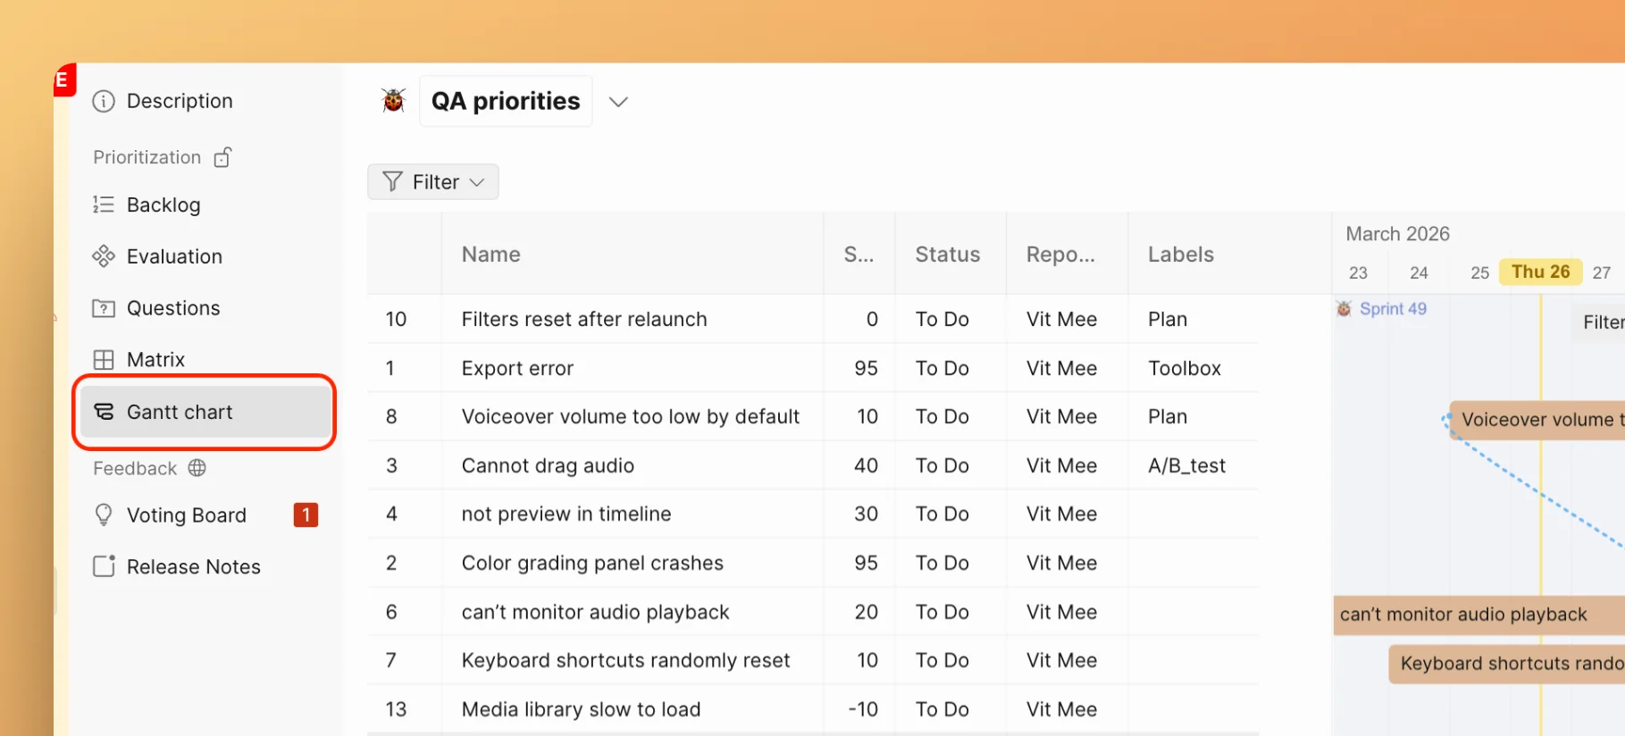Click the ladybug icon beside QA priorities
Image resolution: width=1625 pixels, height=736 pixels.
[x=393, y=101]
